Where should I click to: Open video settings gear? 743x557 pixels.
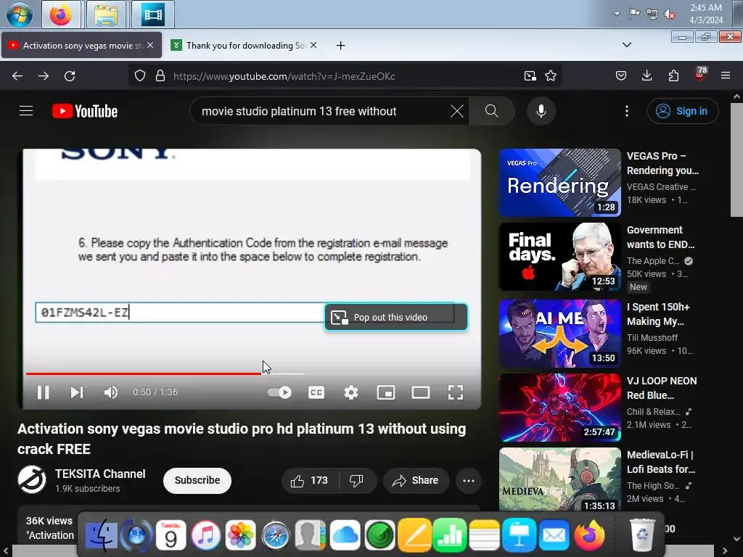pyautogui.click(x=351, y=392)
